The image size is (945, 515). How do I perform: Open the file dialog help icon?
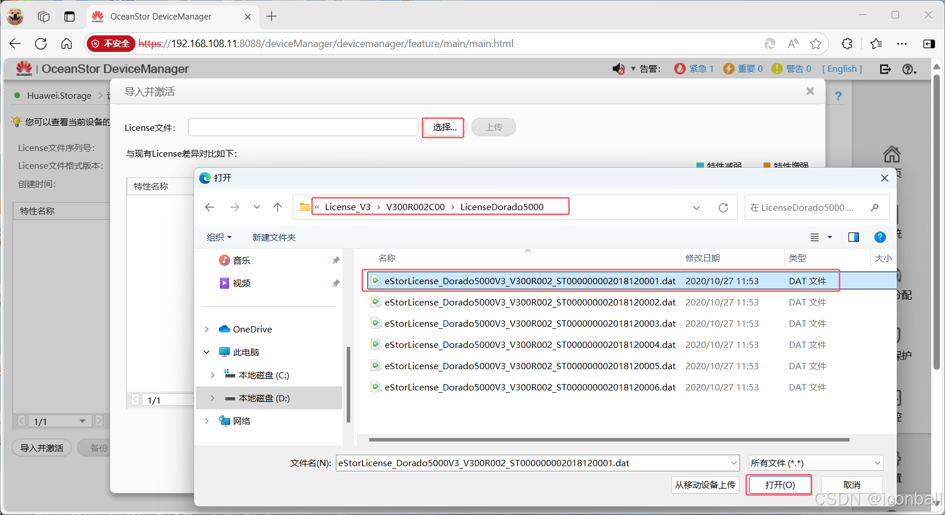880,237
